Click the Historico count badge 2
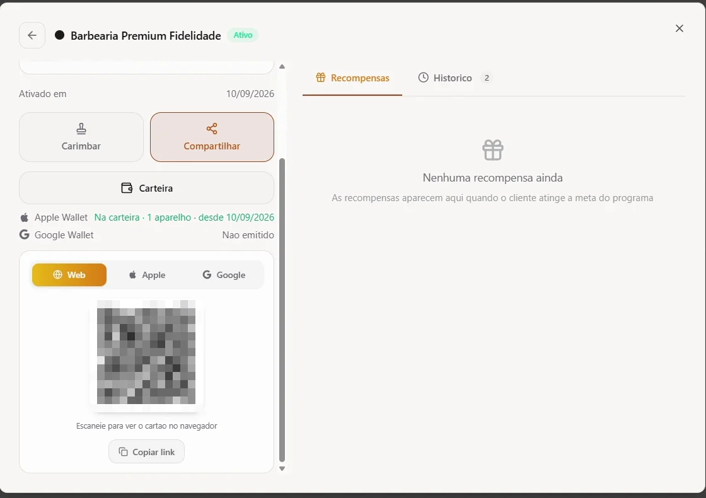706x498 pixels. pyautogui.click(x=487, y=78)
